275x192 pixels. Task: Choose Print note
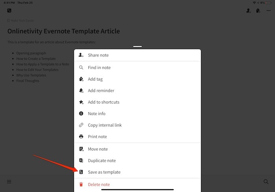[137, 137]
